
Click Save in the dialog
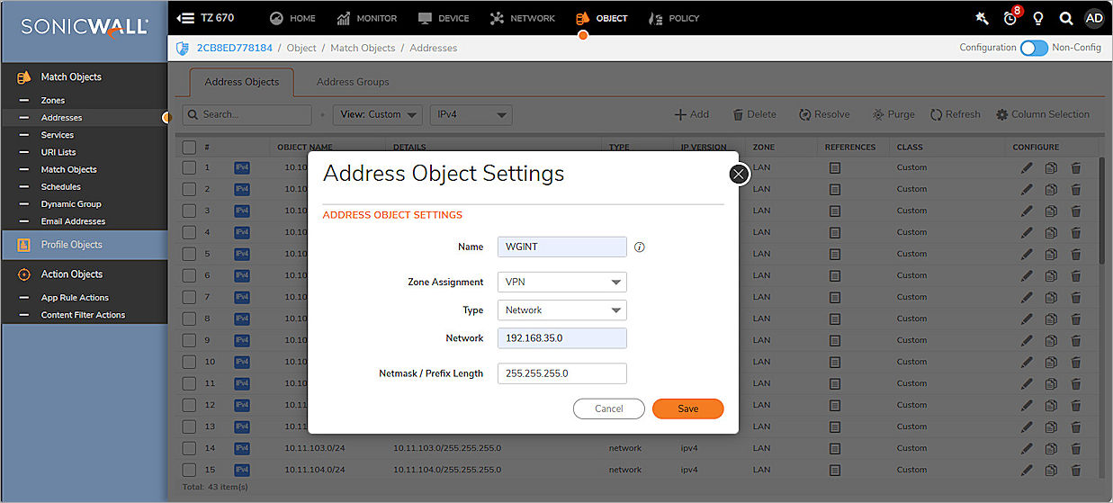click(x=687, y=409)
